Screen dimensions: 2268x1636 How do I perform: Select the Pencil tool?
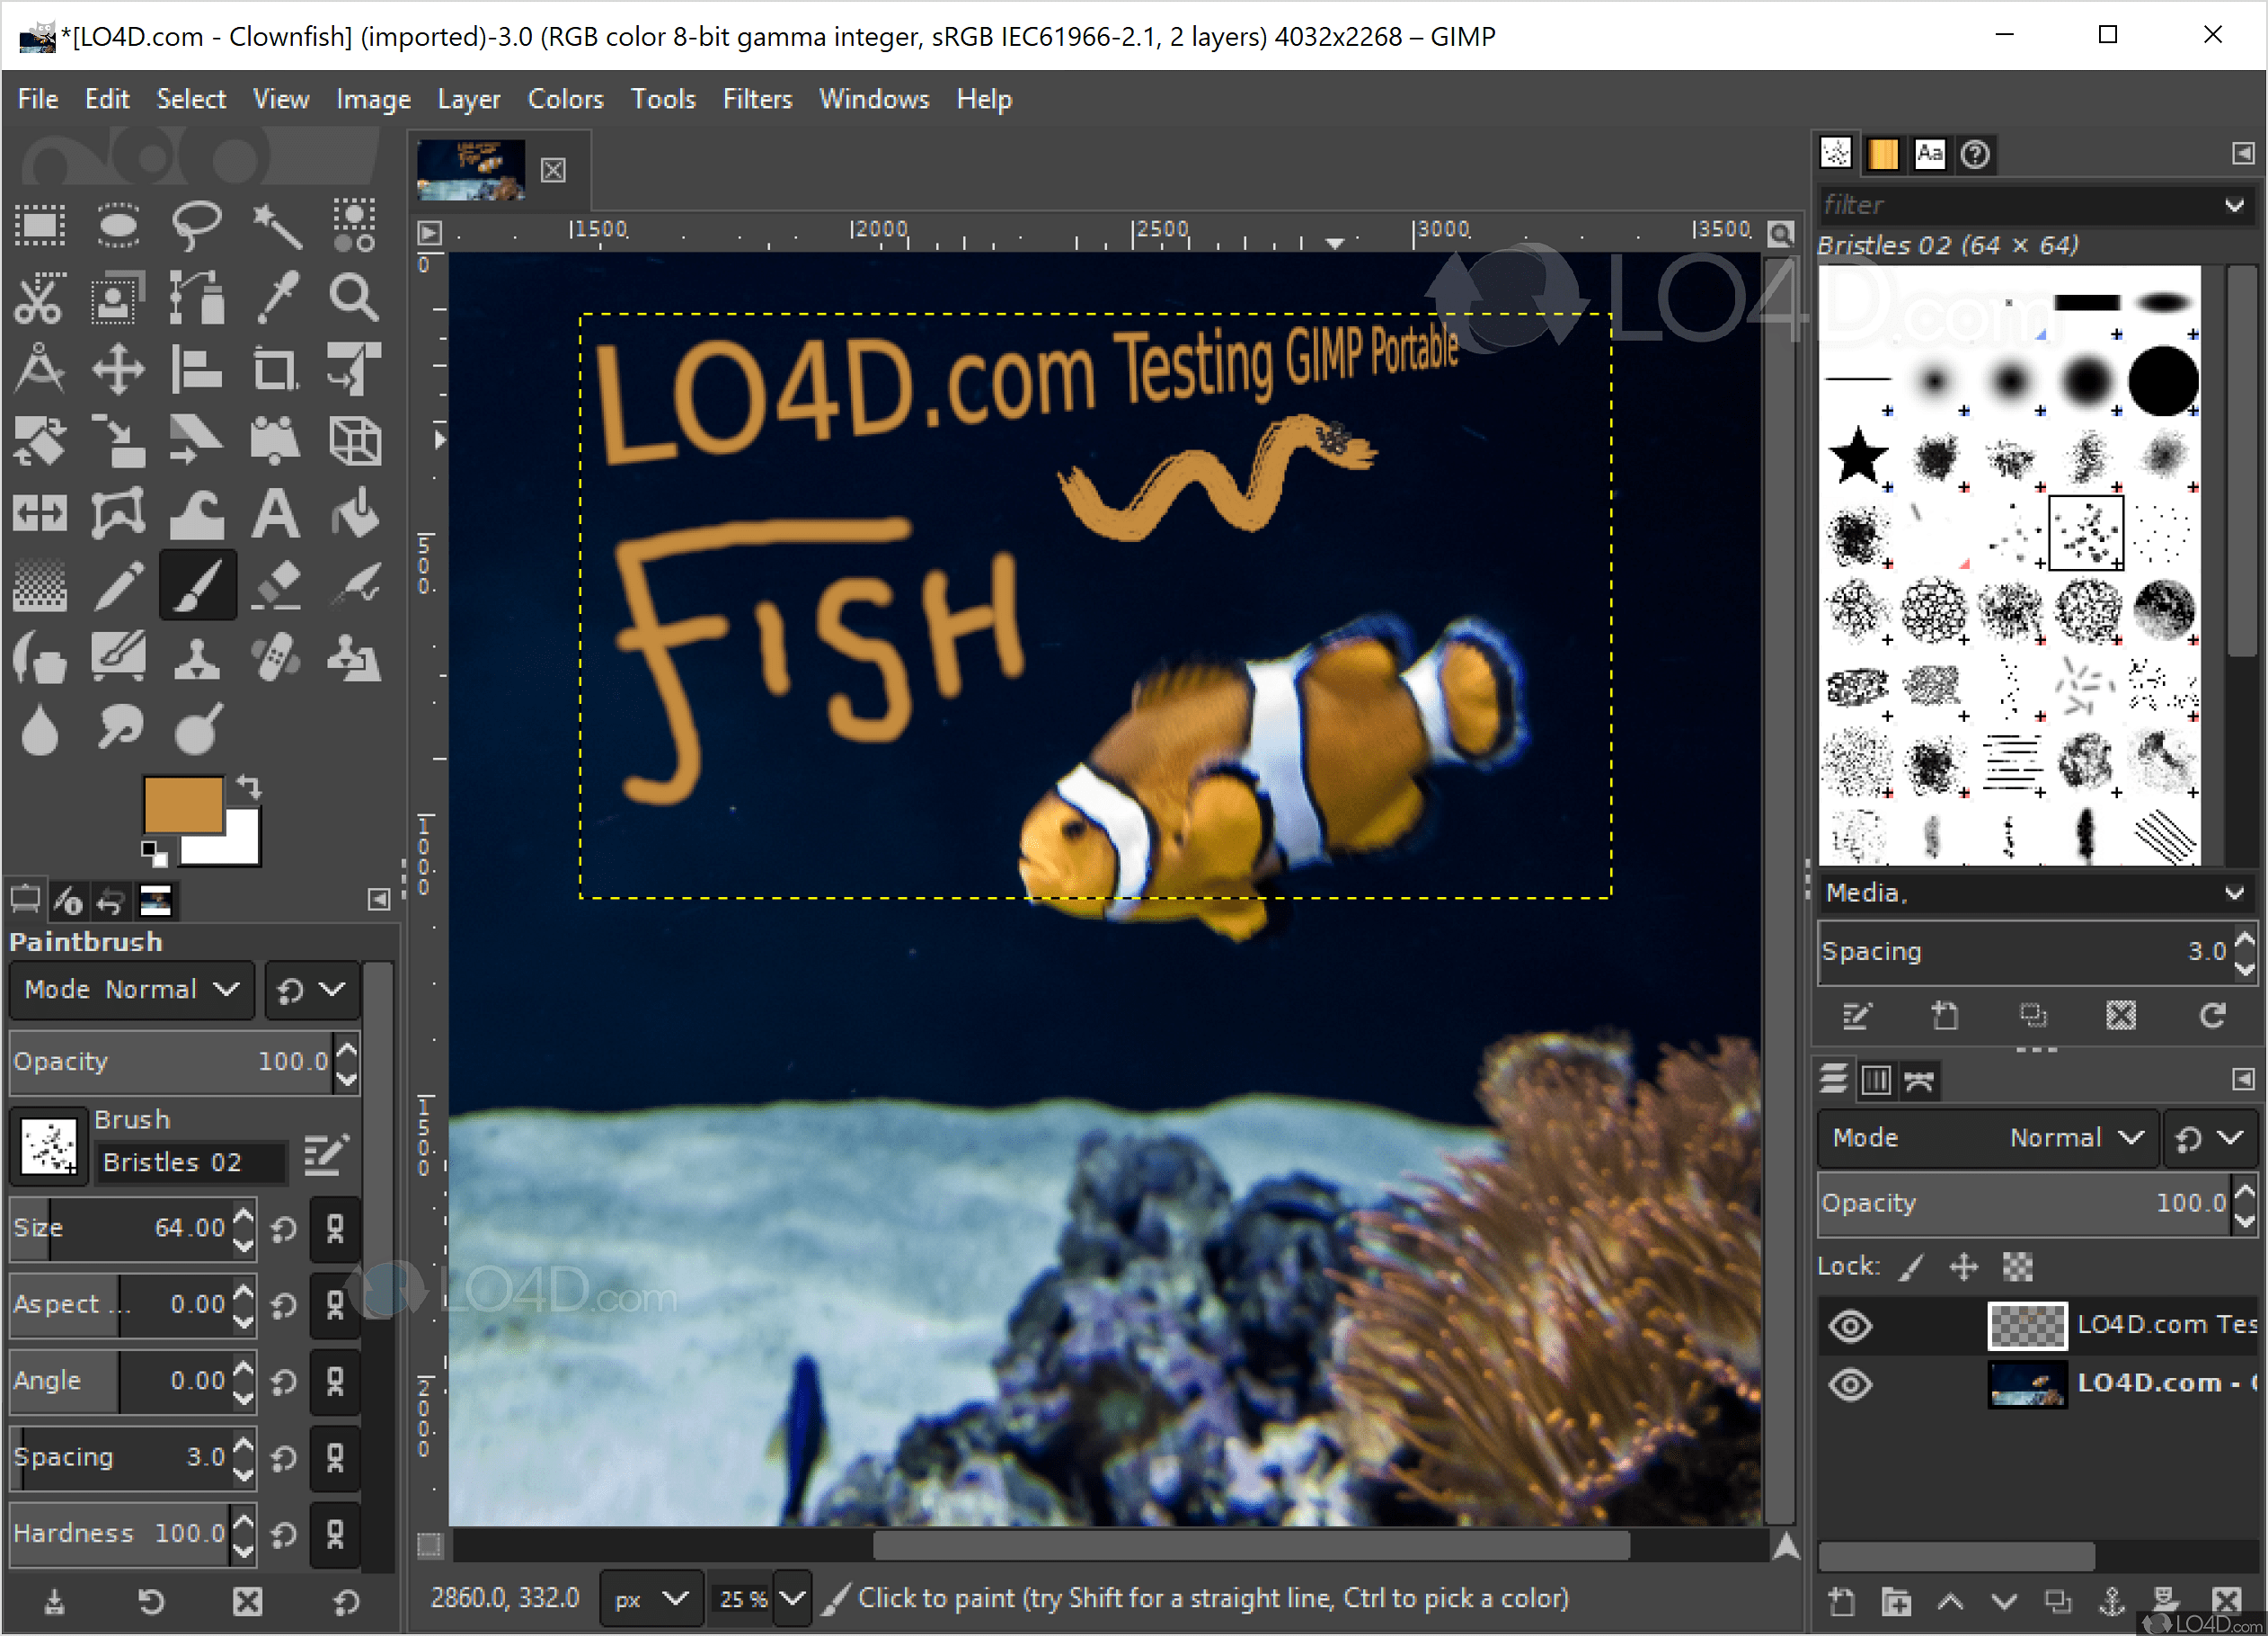click(x=118, y=586)
